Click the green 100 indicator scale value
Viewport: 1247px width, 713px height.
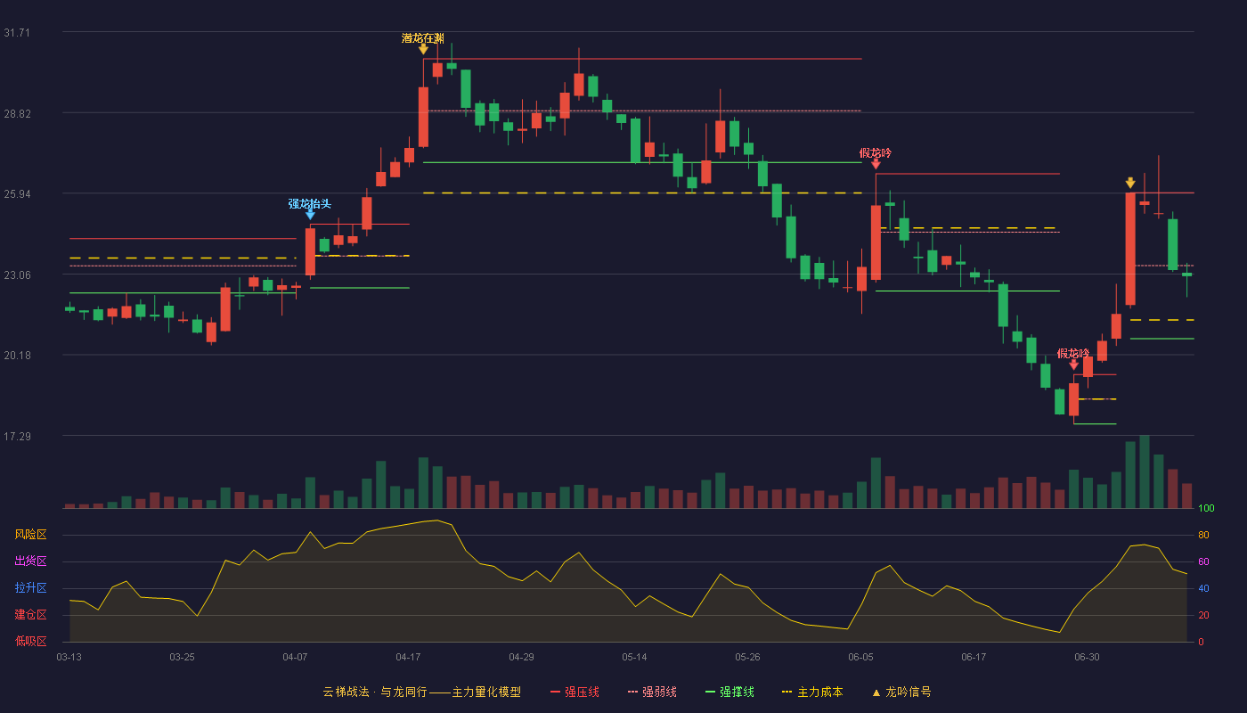tap(1207, 509)
